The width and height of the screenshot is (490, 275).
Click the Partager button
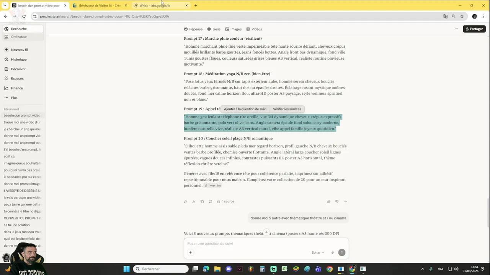(x=474, y=29)
